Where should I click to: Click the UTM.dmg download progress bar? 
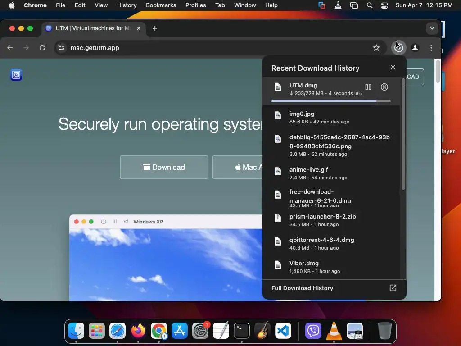click(x=331, y=101)
